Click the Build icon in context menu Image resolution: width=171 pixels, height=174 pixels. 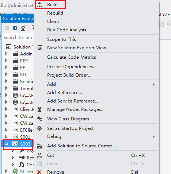(x=39, y=5)
